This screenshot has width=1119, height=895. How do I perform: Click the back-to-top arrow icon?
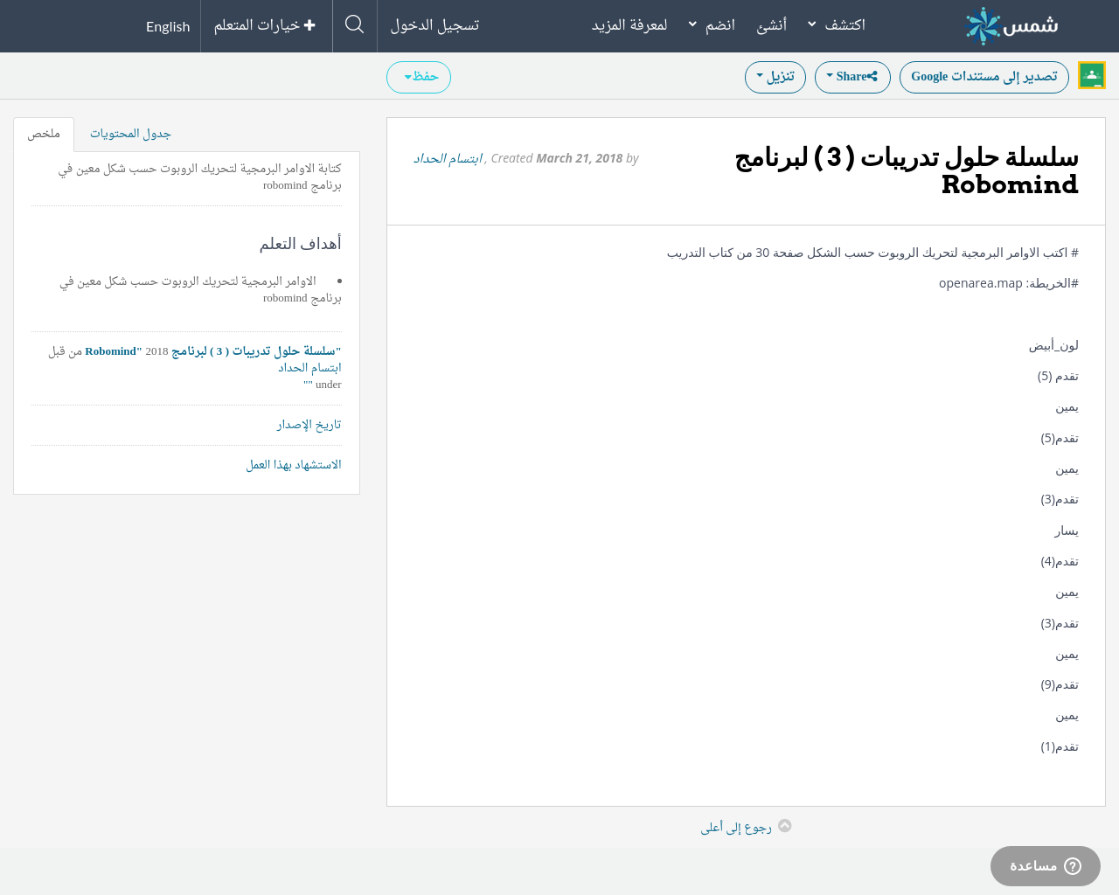784,826
